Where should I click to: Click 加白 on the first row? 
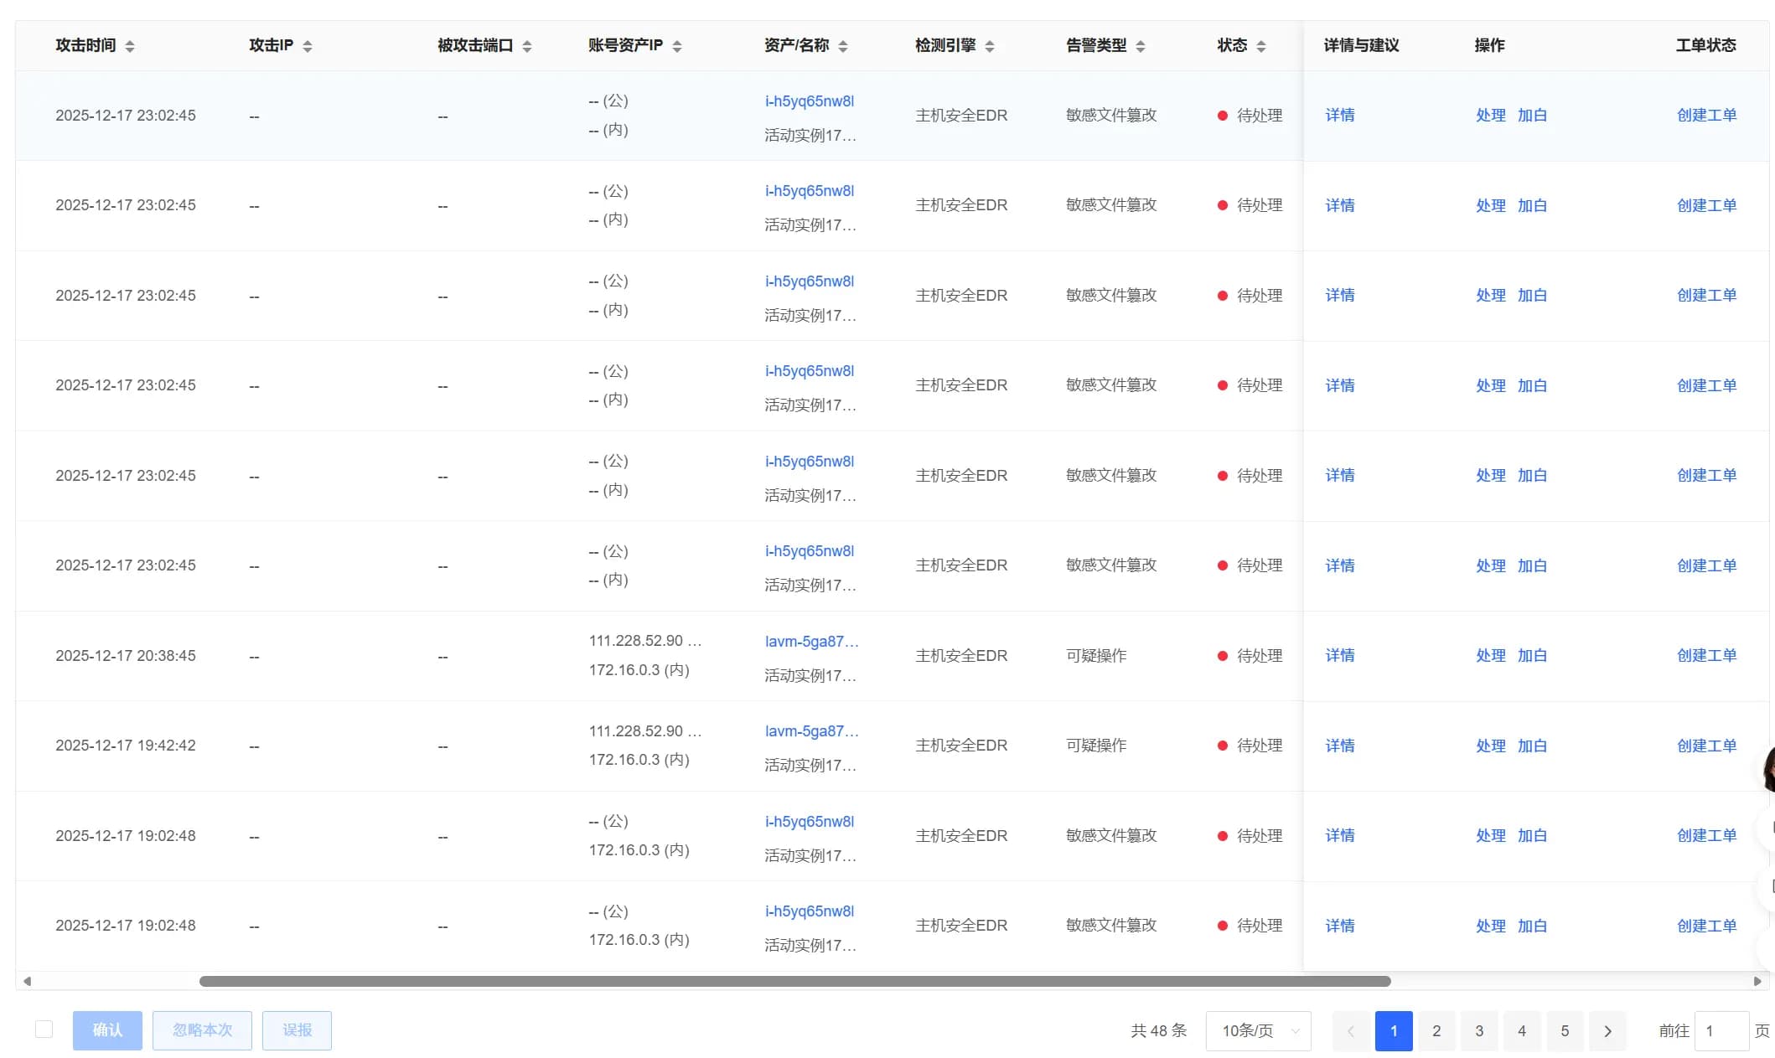[1532, 115]
